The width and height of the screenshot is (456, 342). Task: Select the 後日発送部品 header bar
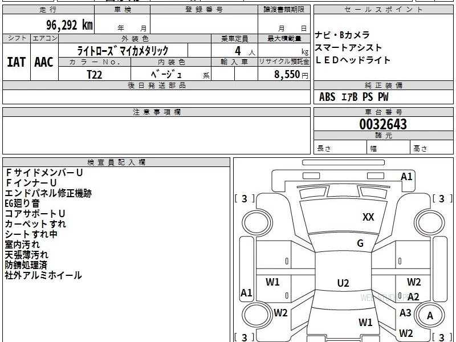[x=156, y=85]
